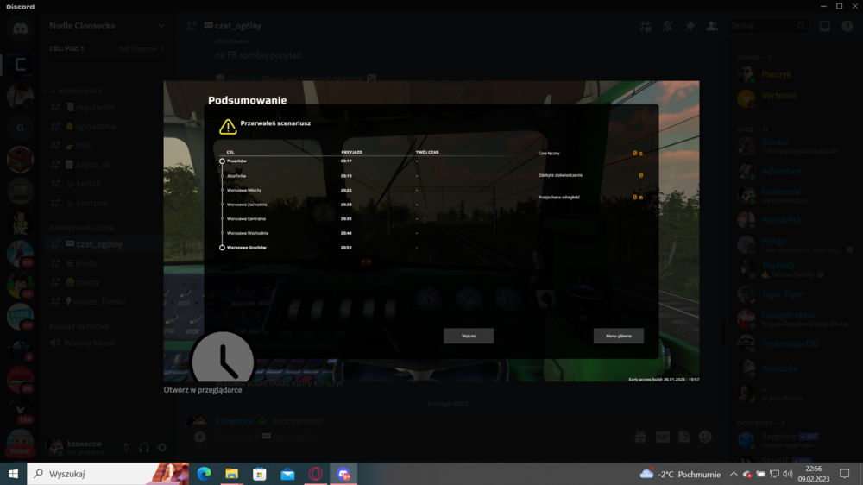
Task: Open Opera browser from taskbar
Action: coord(315,474)
